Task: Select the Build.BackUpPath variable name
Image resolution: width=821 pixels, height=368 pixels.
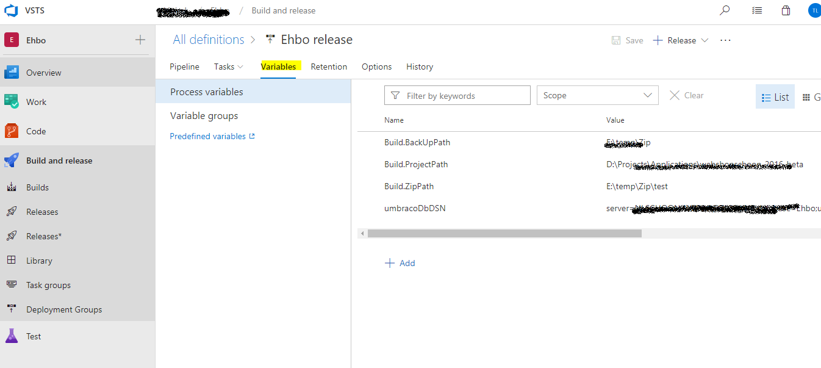Action: coord(417,142)
